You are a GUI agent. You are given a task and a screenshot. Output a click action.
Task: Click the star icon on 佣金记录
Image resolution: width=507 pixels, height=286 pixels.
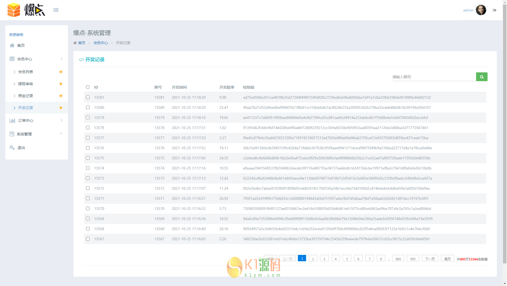point(61,96)
